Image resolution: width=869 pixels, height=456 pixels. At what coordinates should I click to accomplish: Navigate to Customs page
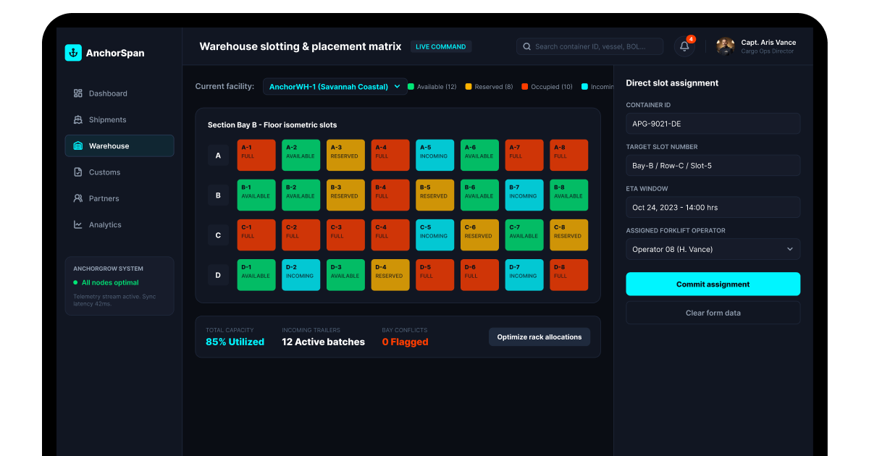tap(119, 172)
